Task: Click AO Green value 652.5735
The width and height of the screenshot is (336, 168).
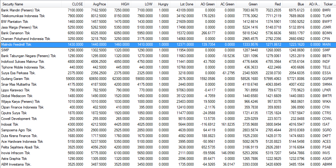Action: click(209, 147)
